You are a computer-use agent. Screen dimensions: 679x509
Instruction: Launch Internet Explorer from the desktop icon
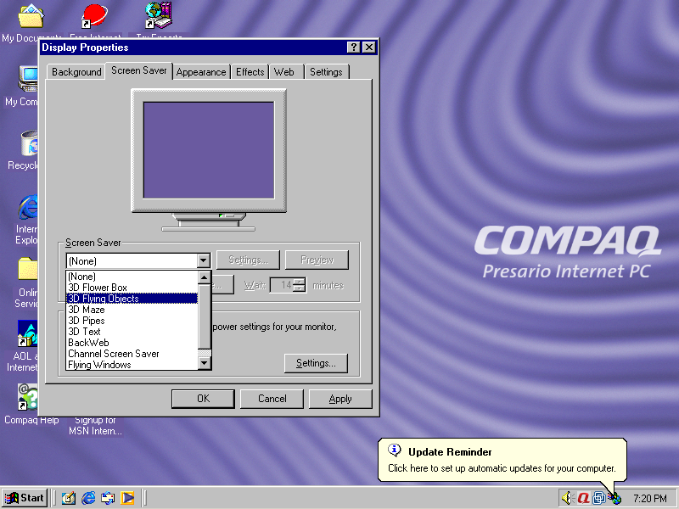coord(28,207)
